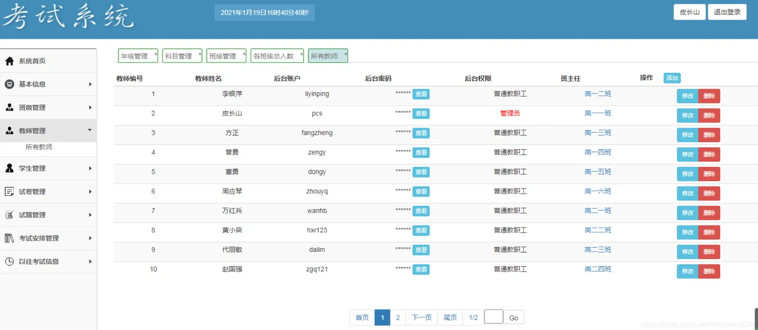Click the clock icon for 以往考试信息
The width and height of the screenshot is (758, 330).
point(9,261)
